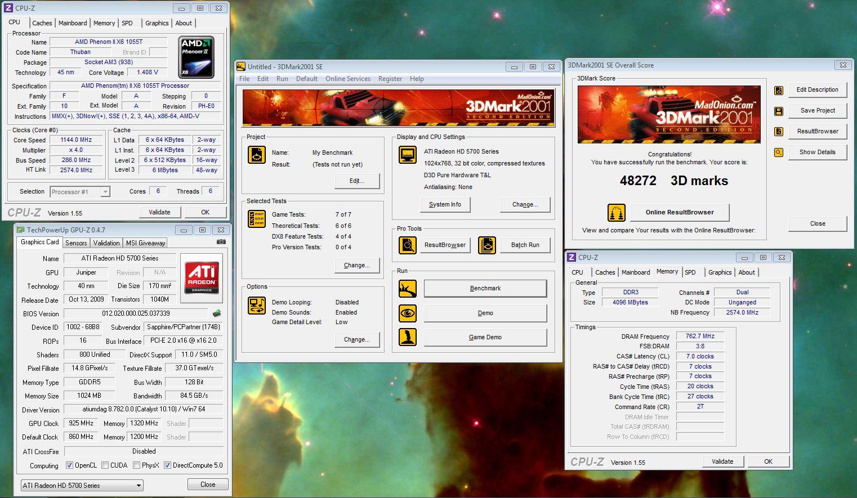Screen dimensions: 857x498
Task: Click the Benchmark run icon
Action: 408,289
